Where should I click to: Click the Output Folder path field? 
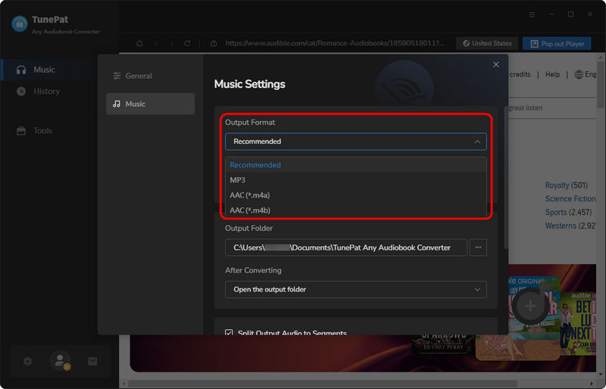[x=346, y=247]
